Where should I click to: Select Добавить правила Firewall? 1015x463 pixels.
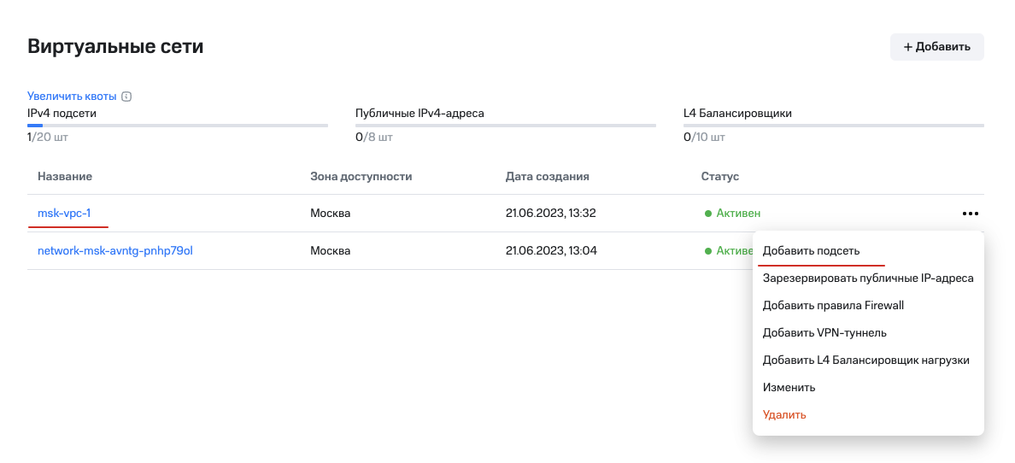point(833,306)
